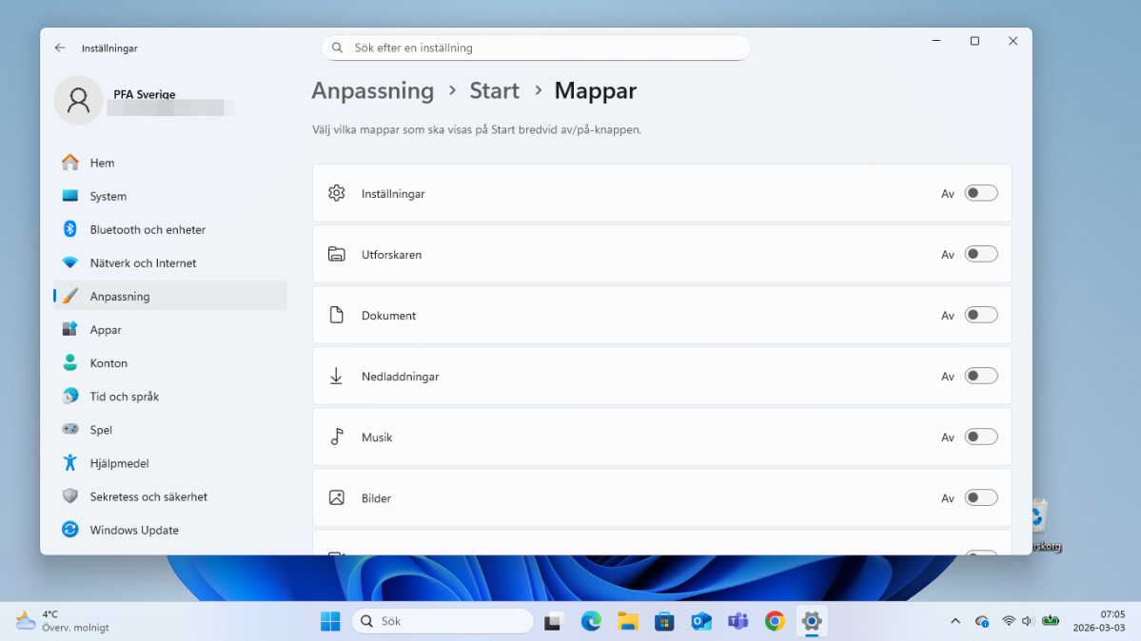Open the Konton section in the sidebar
The height and width of the screenshot is (641, 1141).
pyautogui.click(x=108, y=362)
